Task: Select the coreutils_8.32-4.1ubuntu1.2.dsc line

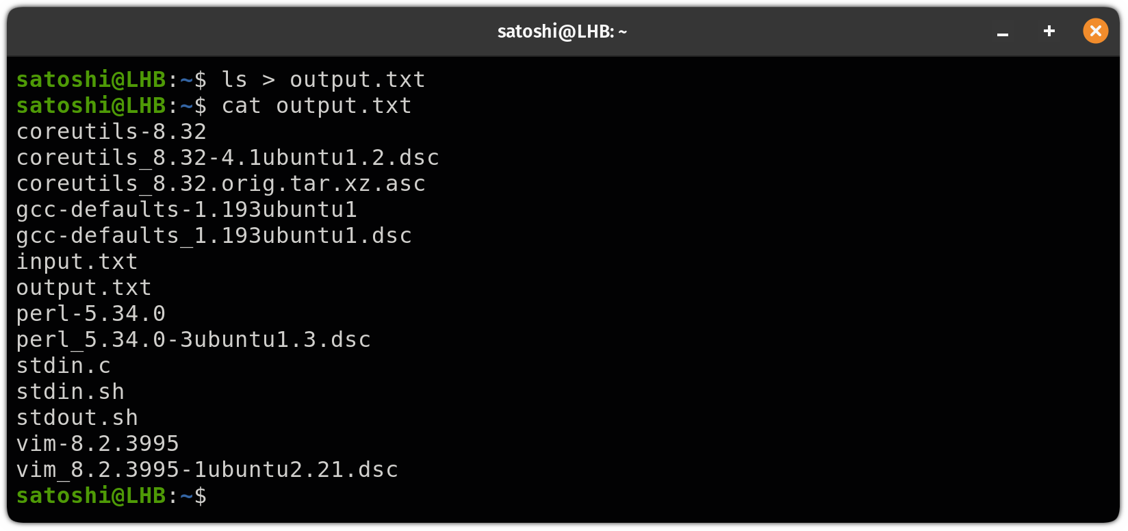Action: [x=227, y=157]
